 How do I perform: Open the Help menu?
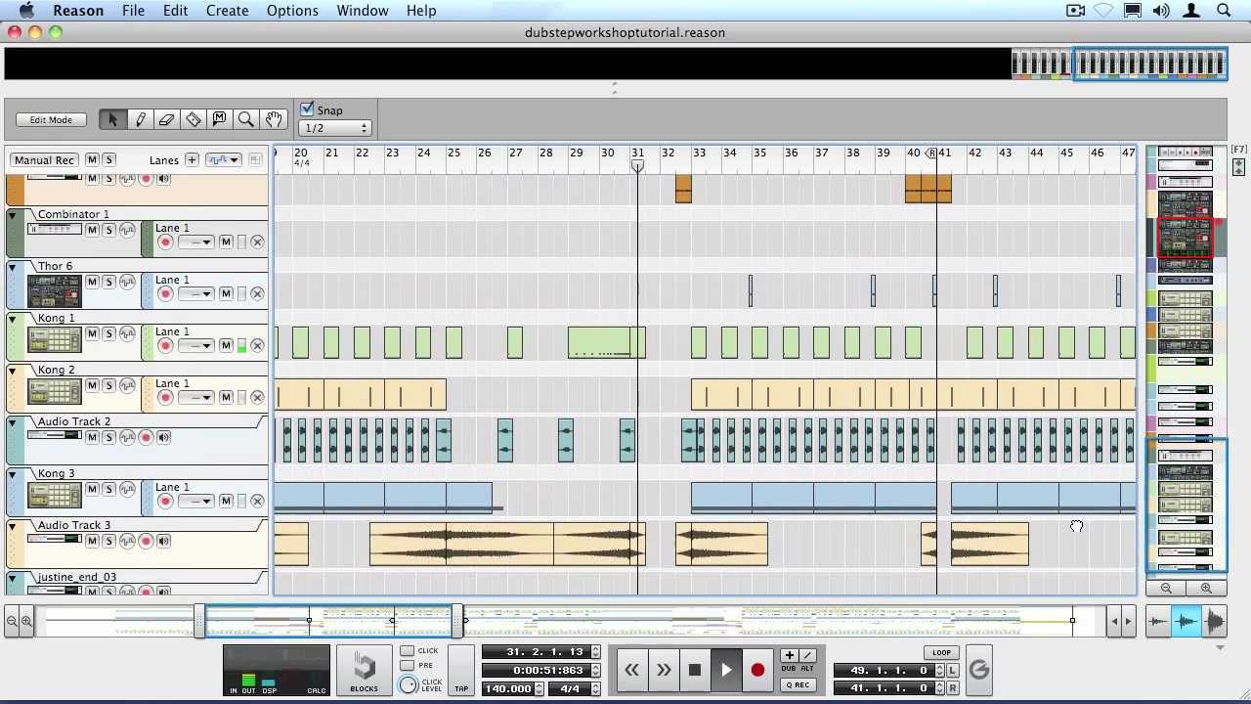pyautogui.click(x=421, y=11)
